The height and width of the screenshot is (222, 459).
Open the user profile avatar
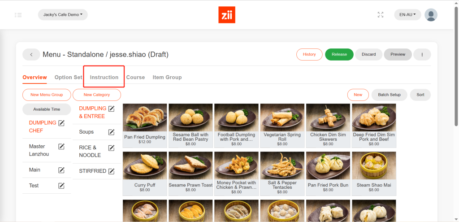click(x=431, y=15)
